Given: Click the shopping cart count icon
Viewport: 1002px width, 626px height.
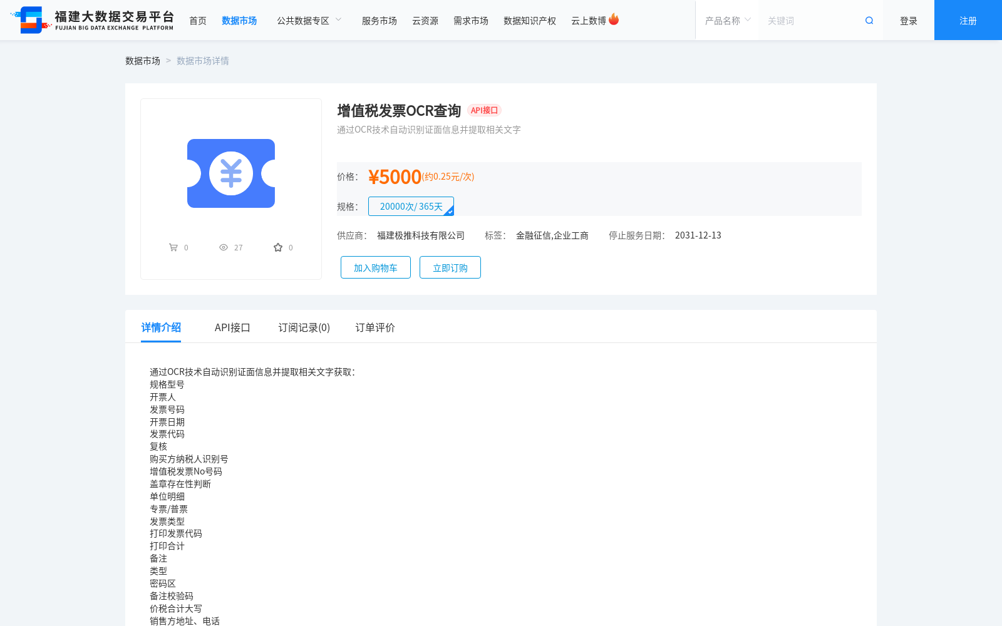Looking at the screenshot, I should [173, 247].
